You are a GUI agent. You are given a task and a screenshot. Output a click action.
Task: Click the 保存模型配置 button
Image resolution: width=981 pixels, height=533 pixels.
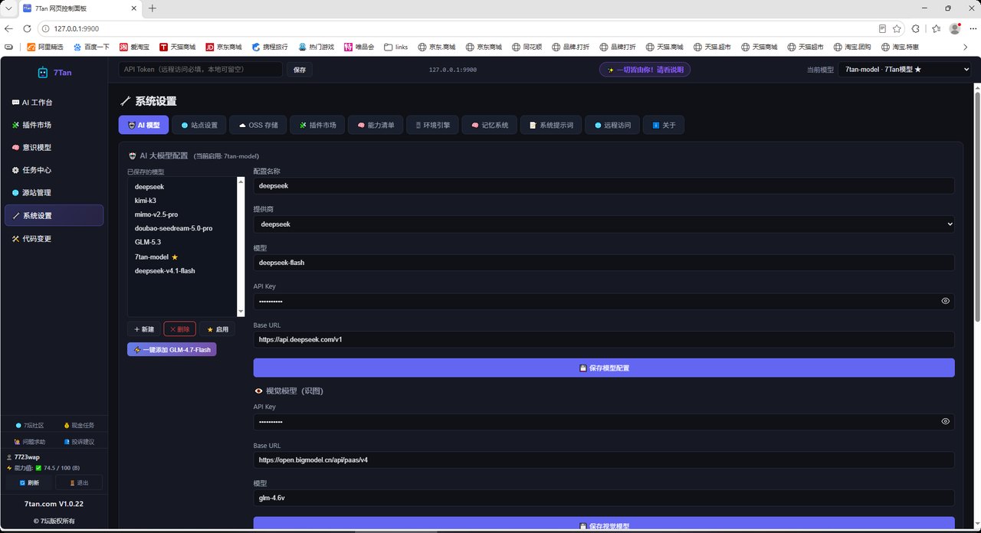pyautogui.click(x=604, y=368)
